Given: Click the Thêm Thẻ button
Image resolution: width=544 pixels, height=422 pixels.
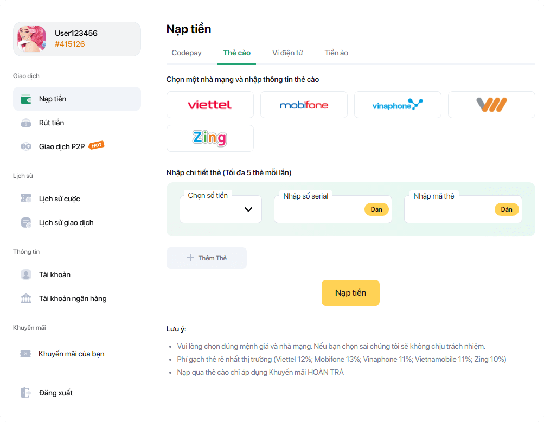Looking at the screenshot, I should pos(207,258).
